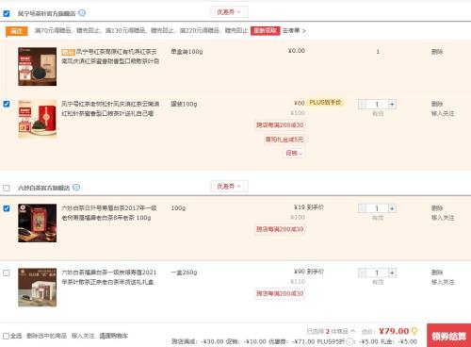Click the orange 满赠 promotion tag
The height and width of the screenshot is (347, 471).
pyautogui.click(x=17, y=31)
